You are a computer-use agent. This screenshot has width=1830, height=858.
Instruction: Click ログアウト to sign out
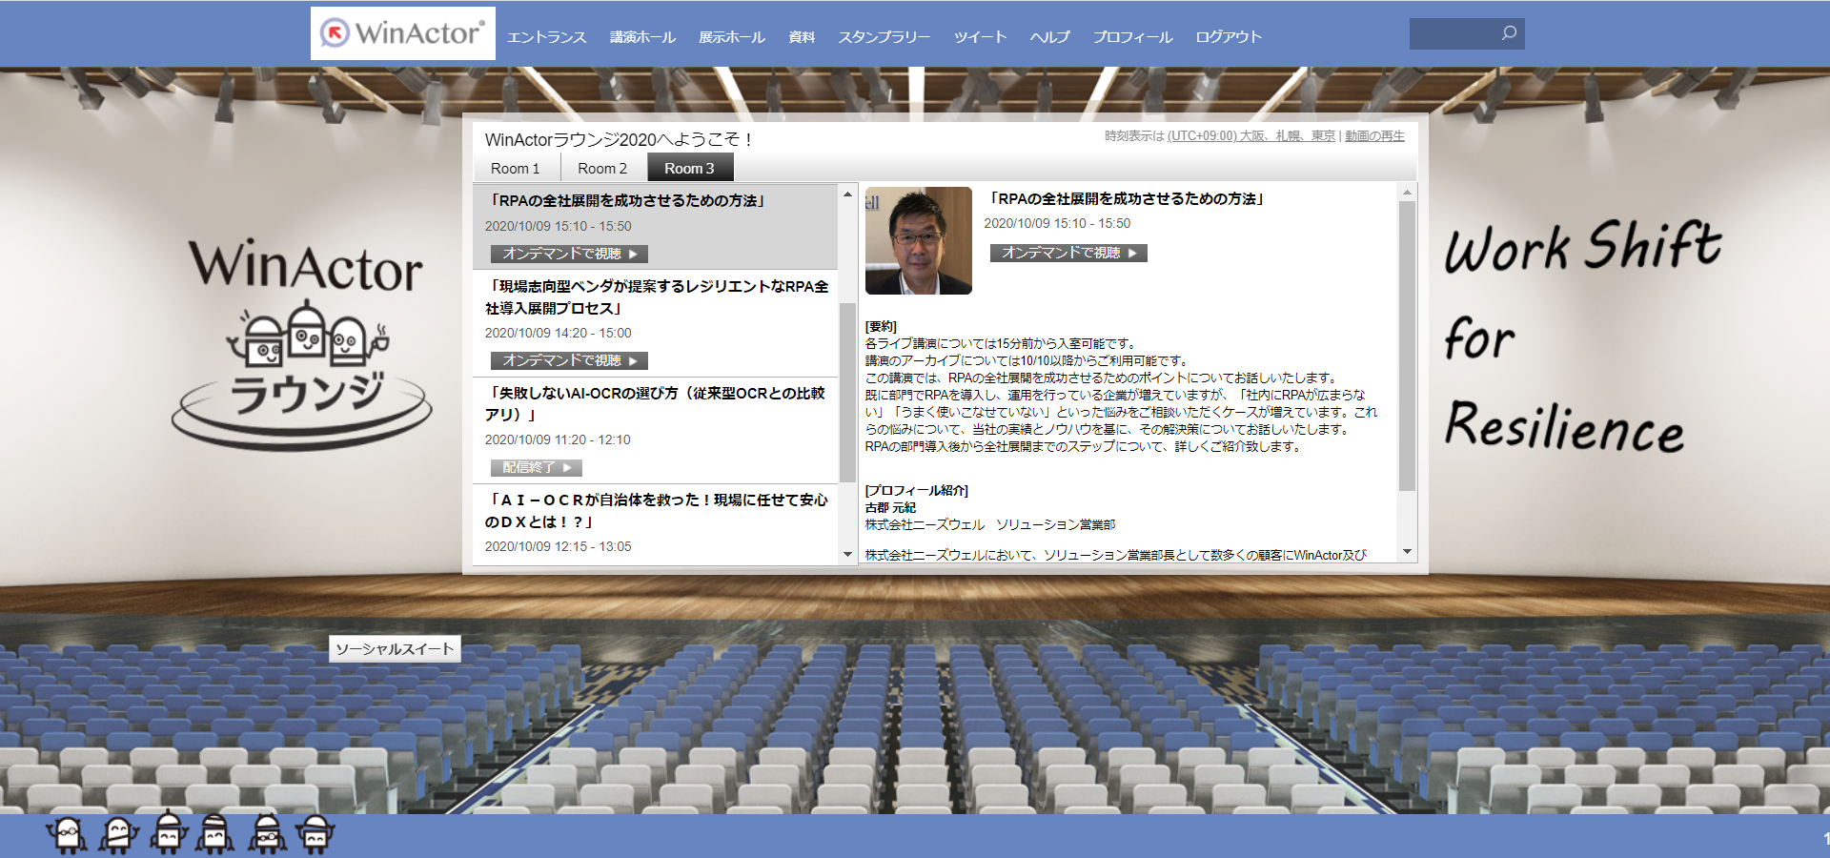(x=1229, y=37)
